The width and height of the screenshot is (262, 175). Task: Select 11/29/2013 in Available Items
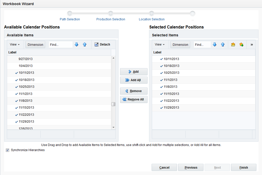[59, 122]
